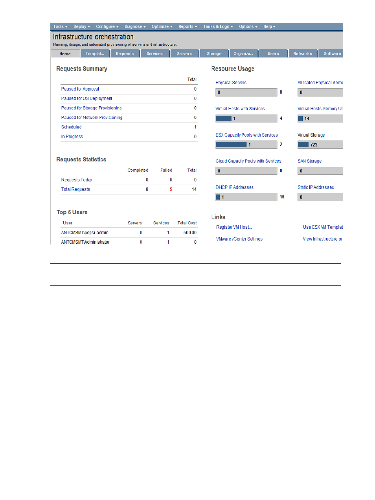Open the Networks tab

coord(303,54)
